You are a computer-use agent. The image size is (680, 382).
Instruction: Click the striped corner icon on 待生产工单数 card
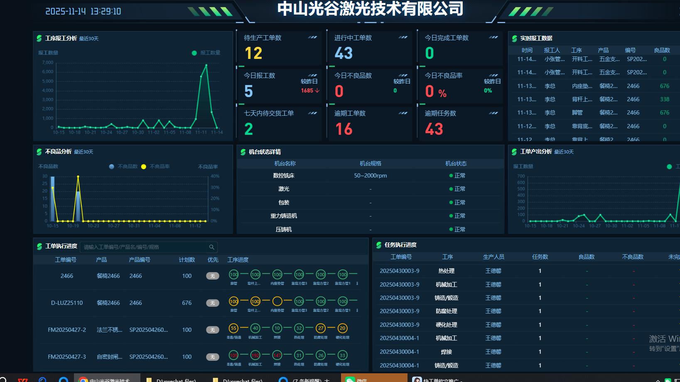(x=312, y=37)
